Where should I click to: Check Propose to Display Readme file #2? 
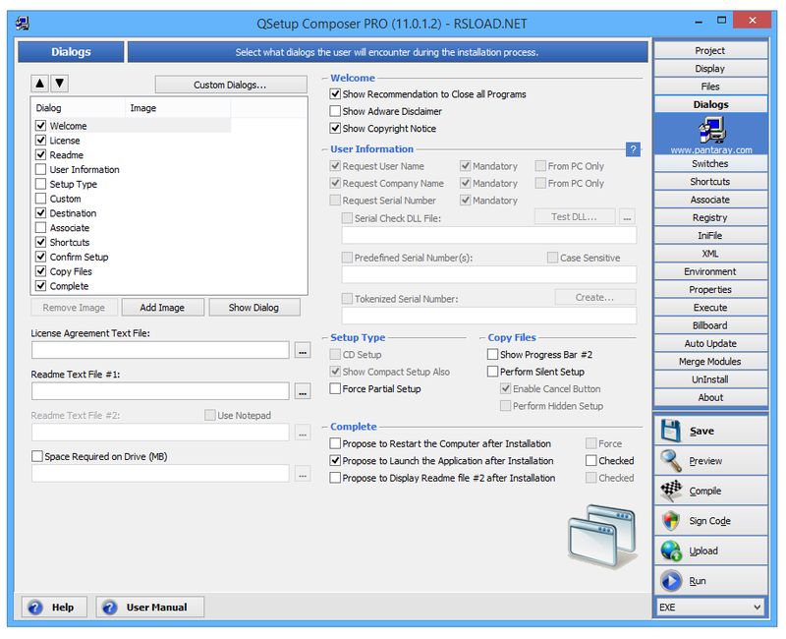point(335,478)
